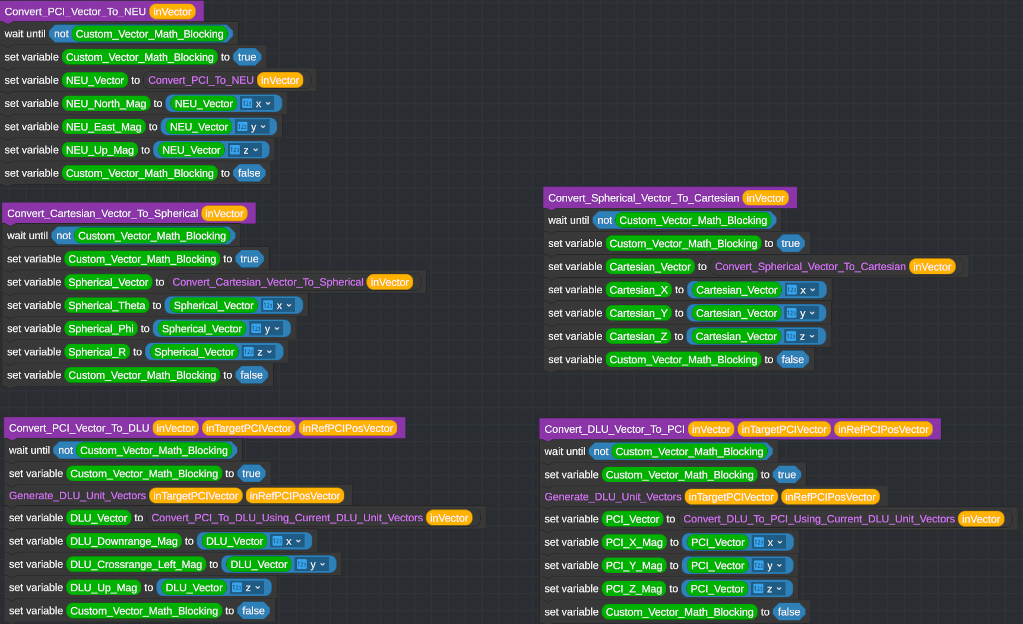Screen dimensions: 1023x624
Task: Click the Spherical_Theta variable pill
Action: [x=107, y=306]
